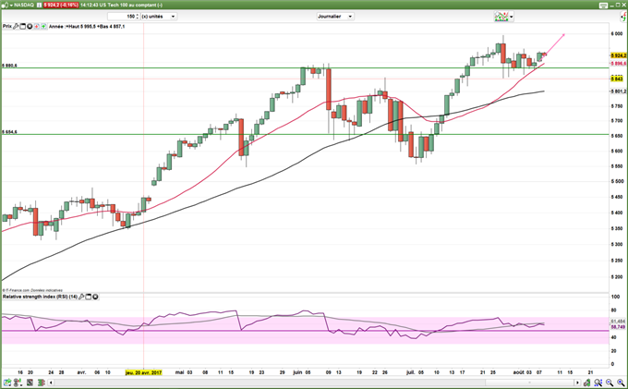
Task: Open the red-green indicators icon at top right
Action: click(x=623, y=17)
